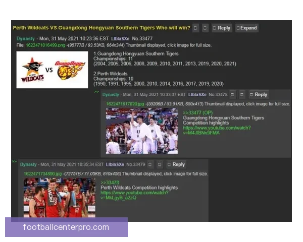Open YouTube link ending v=MkLgyB_a2zQ
Viewport: 303px width, 242px height.
pyautogui.click(x=134, y=195)
